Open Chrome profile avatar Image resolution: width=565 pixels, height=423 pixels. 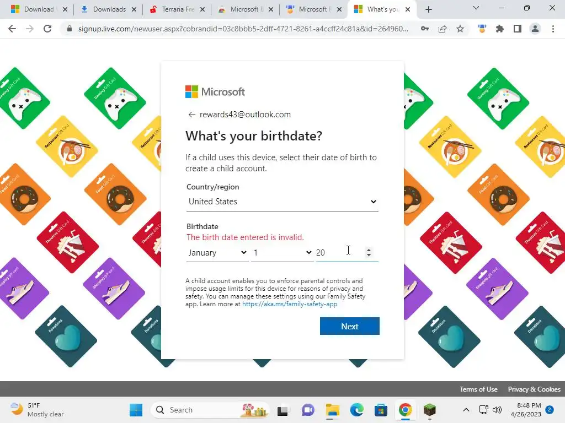(535, 29)
